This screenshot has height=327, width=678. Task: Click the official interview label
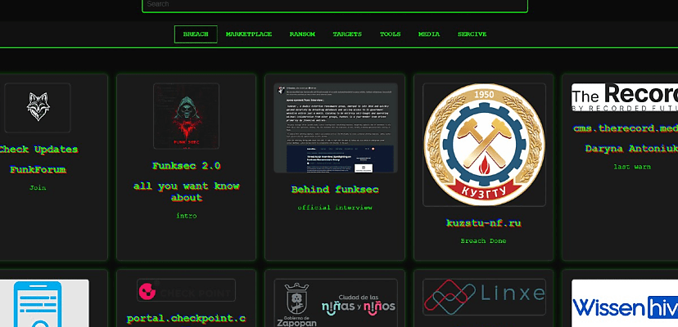(x=335, y=208)
